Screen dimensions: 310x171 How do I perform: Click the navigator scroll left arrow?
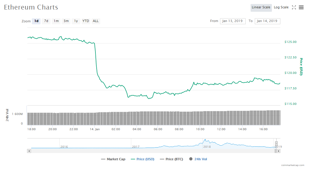(x=29, y=151)
